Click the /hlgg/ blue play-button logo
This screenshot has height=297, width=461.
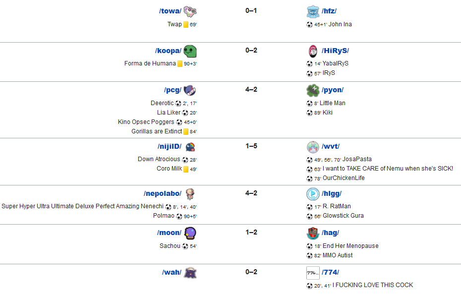(x=313, y=194)
